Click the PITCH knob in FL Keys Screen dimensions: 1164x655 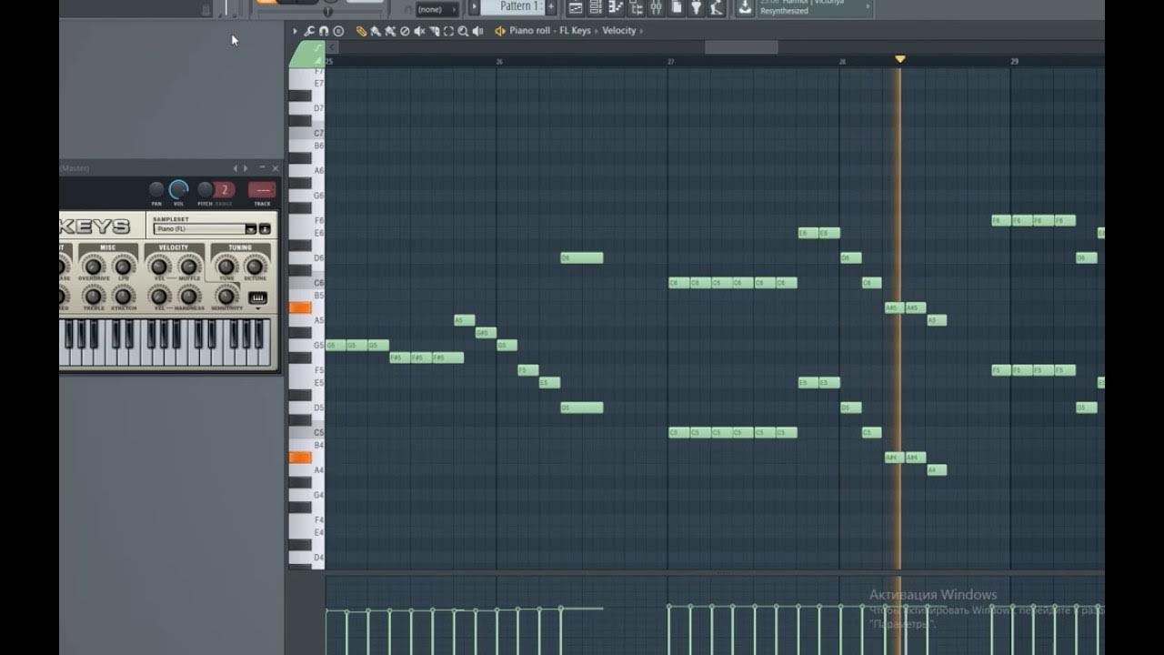206,189
